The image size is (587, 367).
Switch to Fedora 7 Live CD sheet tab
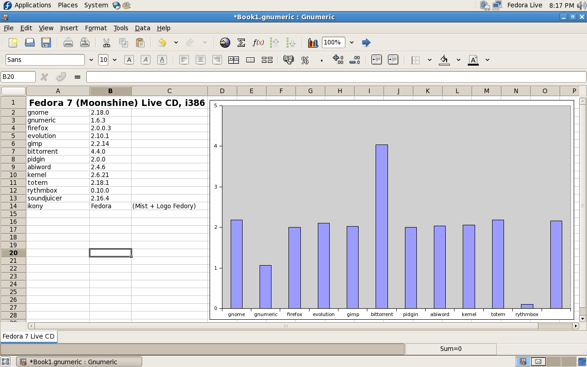click(x=28, y=336)
